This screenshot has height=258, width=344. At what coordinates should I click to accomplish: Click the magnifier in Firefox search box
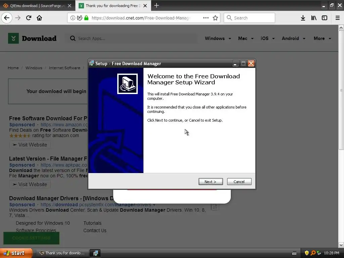click(x=229, y=18)
